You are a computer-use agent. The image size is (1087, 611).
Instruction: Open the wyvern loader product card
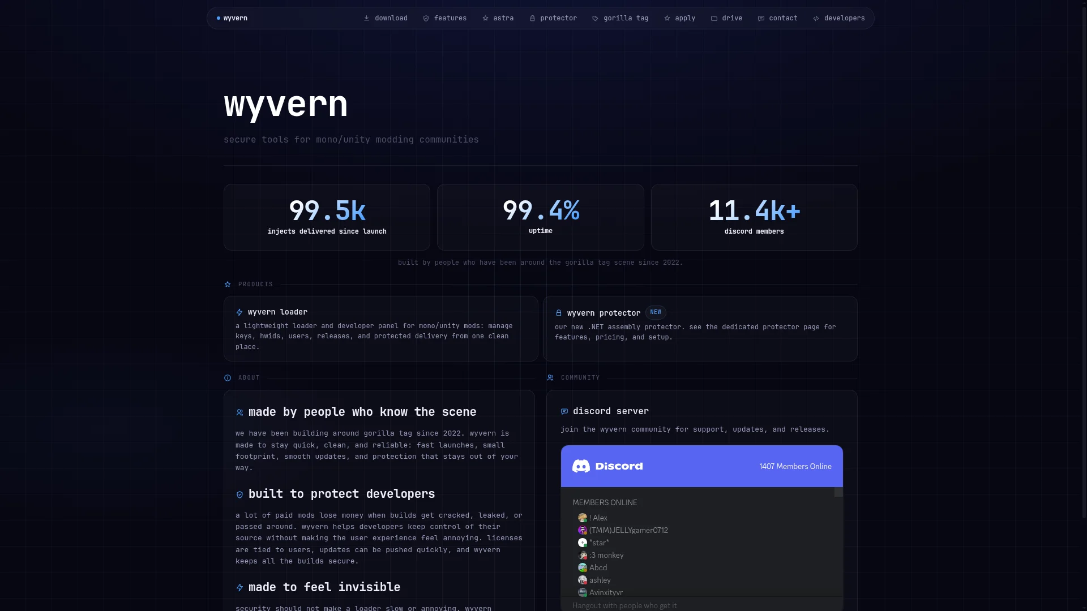(x=380, y=329)
